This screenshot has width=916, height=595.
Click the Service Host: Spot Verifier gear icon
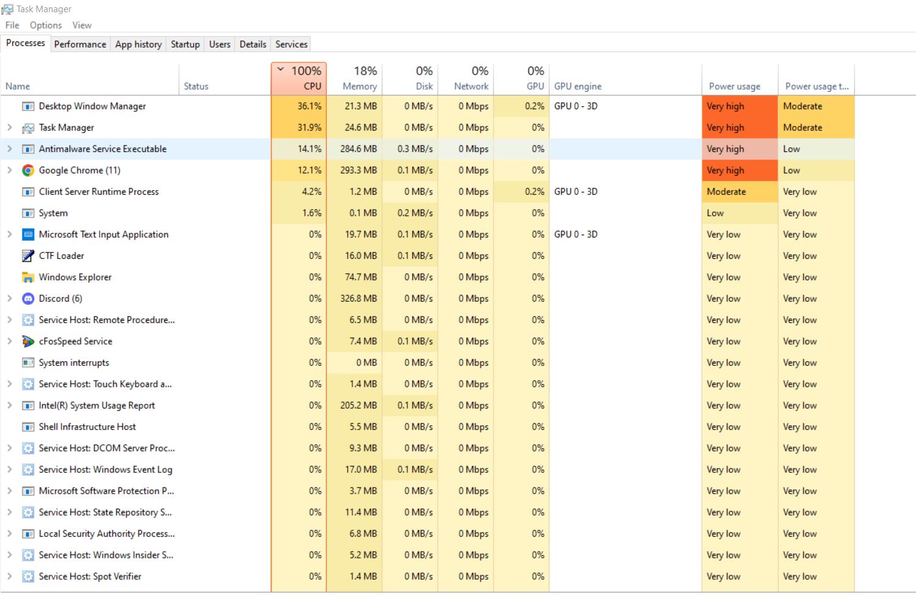28,577
